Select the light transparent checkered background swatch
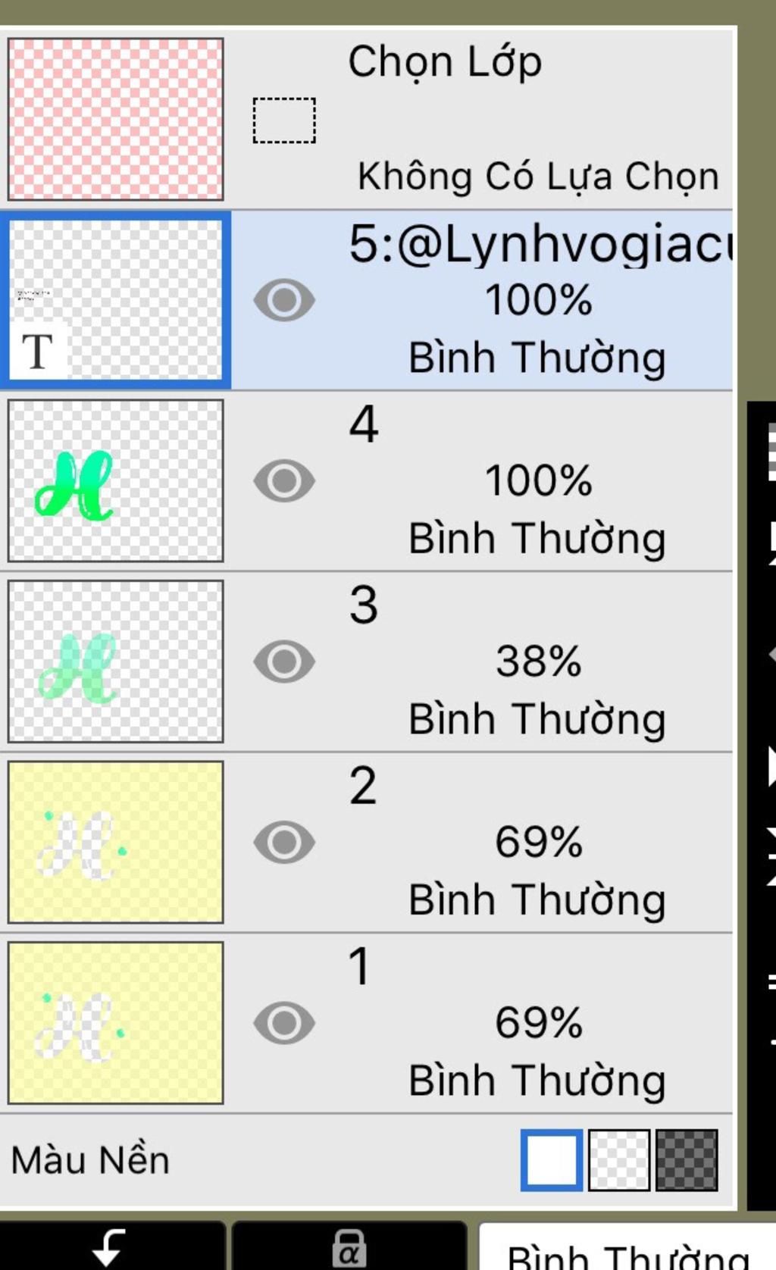 tap(619, 1159)
